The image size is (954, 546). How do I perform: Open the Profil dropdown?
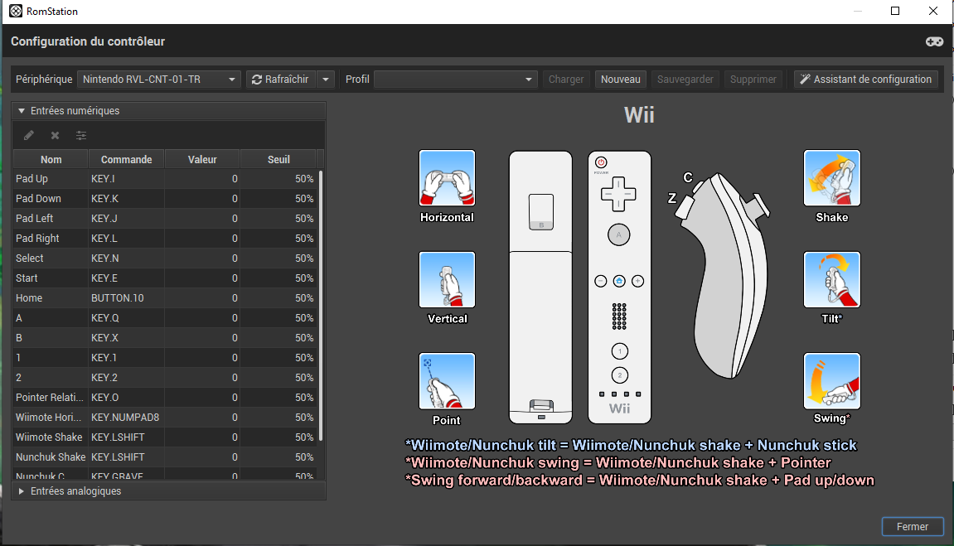(x=456, y=79)
